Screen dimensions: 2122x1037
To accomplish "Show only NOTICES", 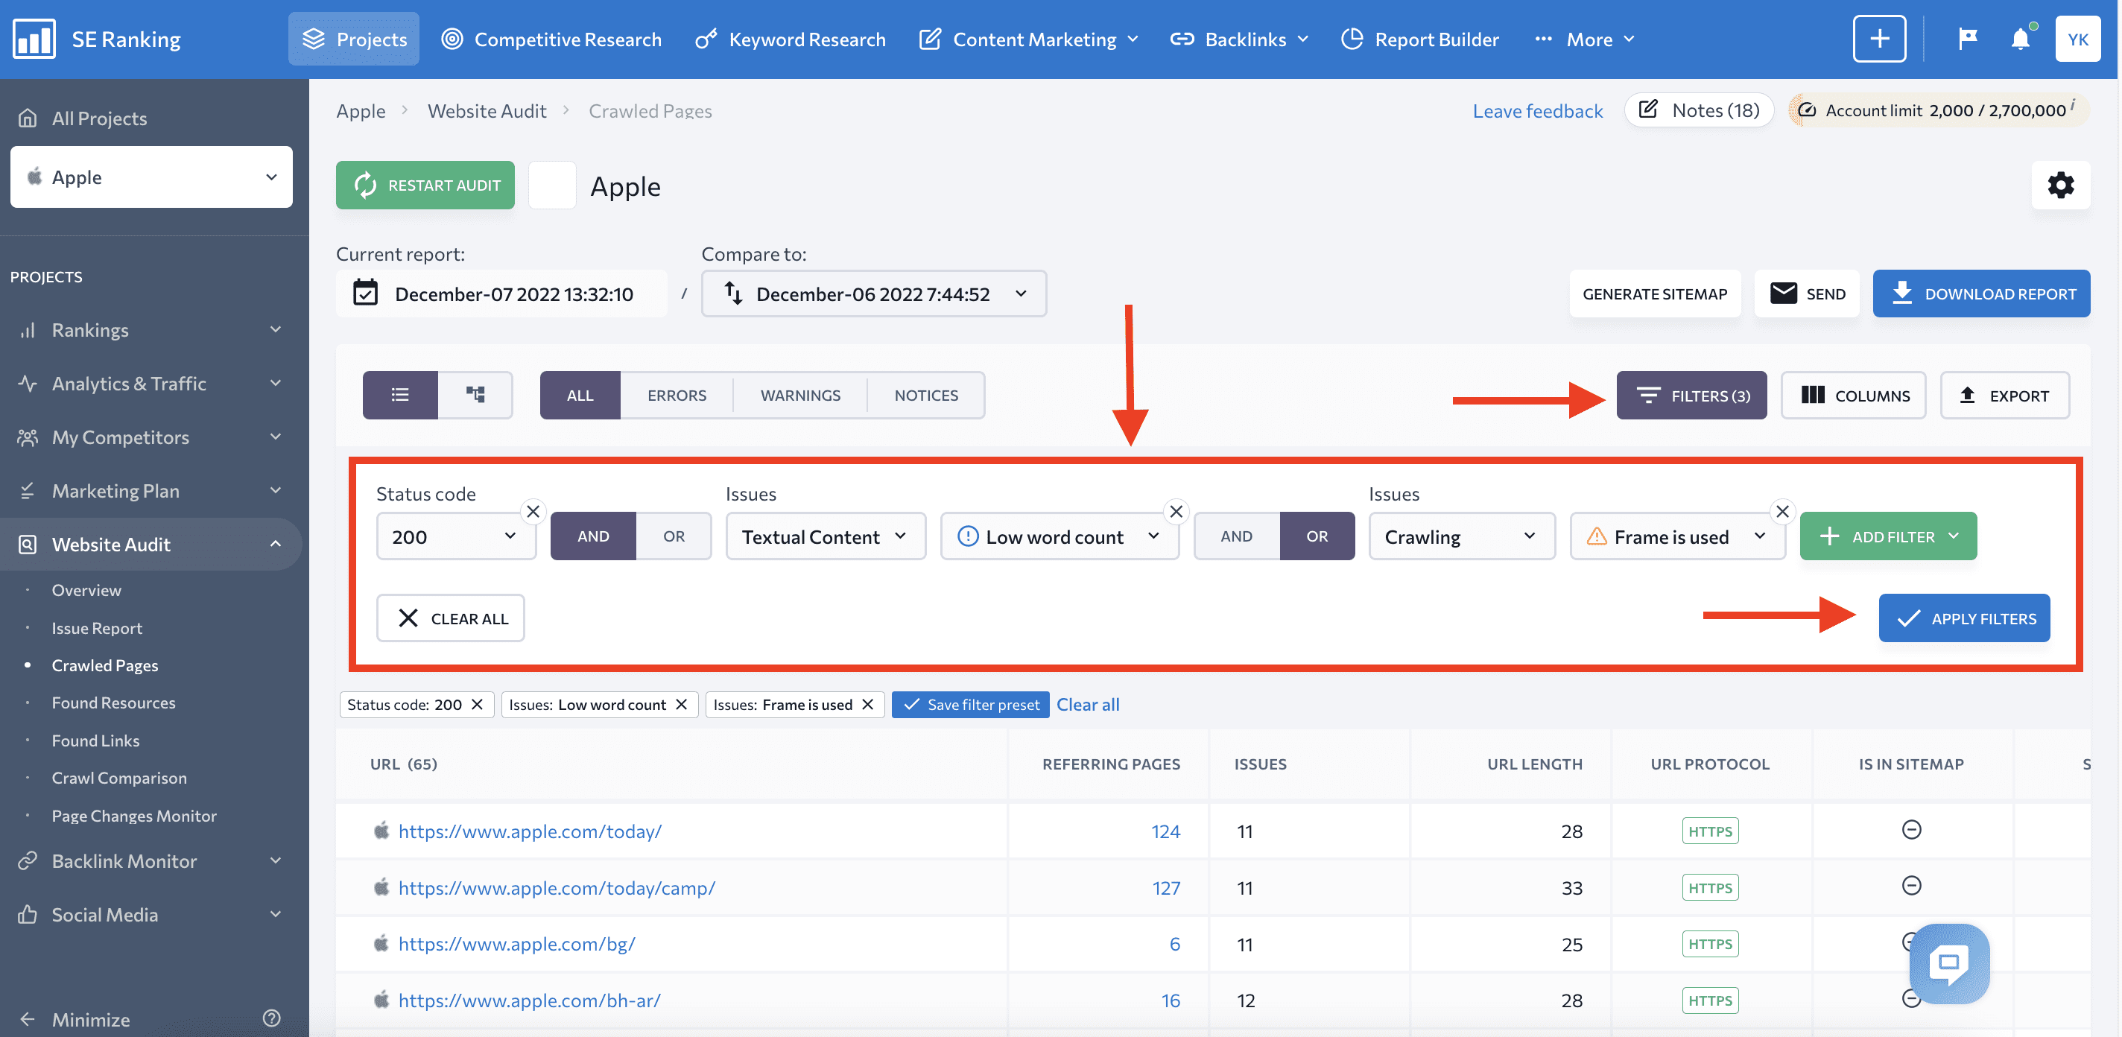I will pos(926,395).
